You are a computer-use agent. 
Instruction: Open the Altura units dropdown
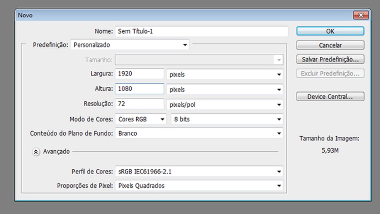pos(224,90)
